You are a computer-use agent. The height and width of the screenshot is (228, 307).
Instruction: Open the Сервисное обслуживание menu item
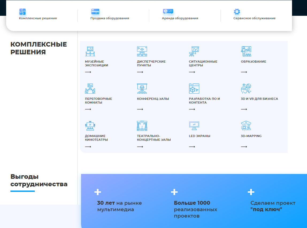click(x=254, y=18)
